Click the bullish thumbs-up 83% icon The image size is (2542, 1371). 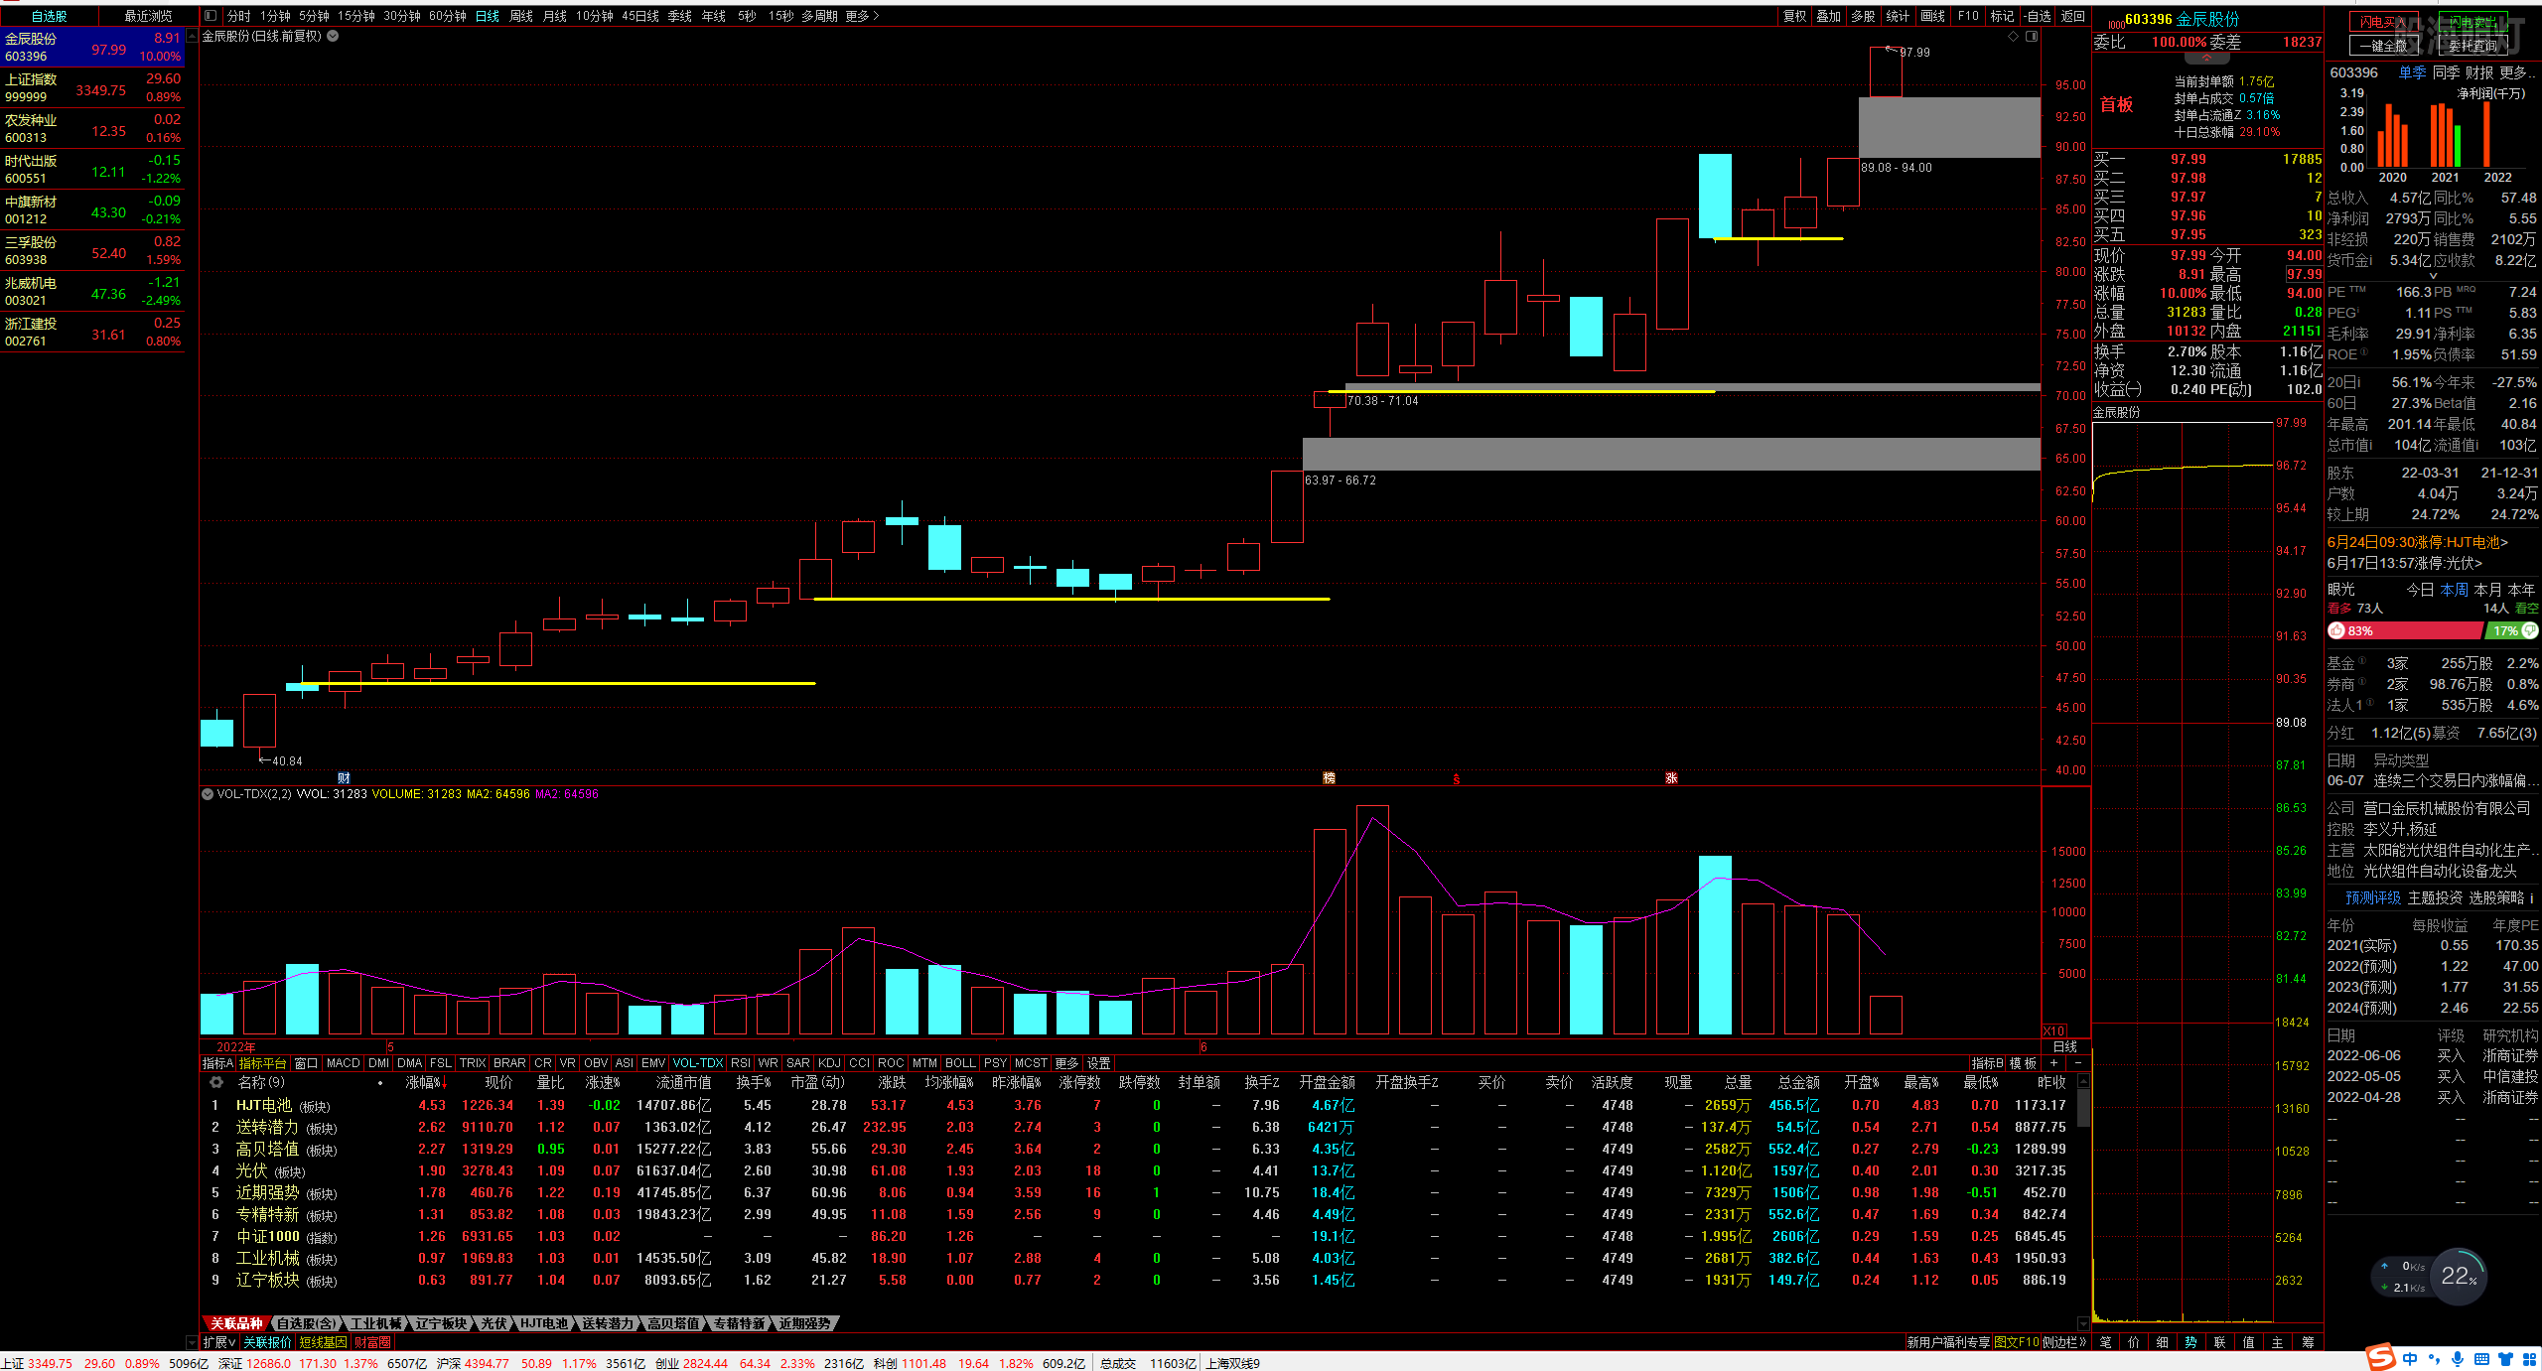coord(2337,630)
